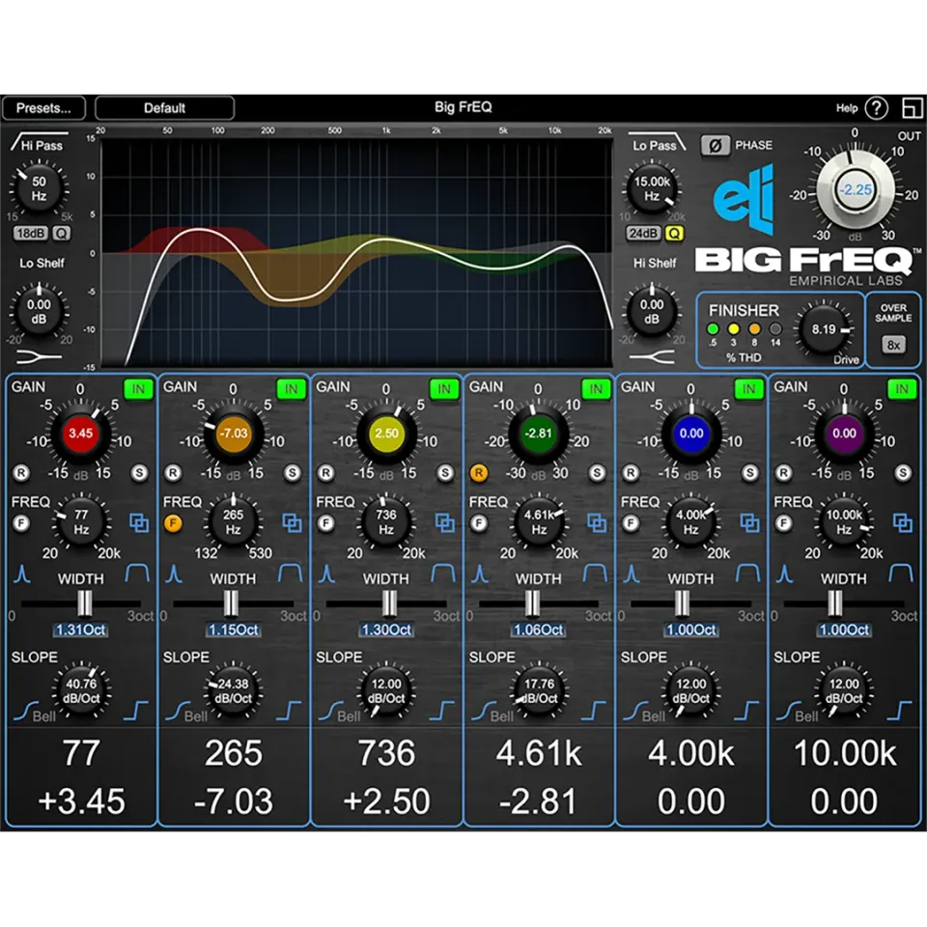Click the 4.00k Hz frequency knob
This screenshot has height=927, width=927.
click(690, 522)
